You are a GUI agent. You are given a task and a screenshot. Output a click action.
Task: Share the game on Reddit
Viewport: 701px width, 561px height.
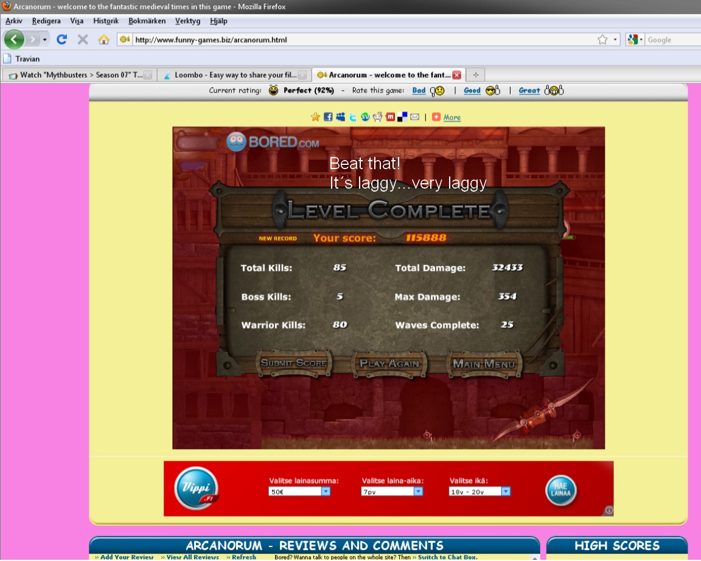[x=378, y=117]
